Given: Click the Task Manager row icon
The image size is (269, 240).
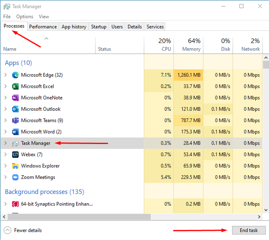Looking at the screenshot, I should (15, 143).
